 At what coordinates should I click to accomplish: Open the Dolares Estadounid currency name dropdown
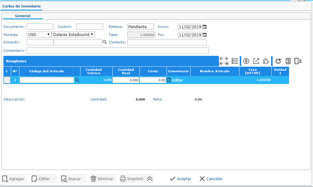point(73,35)
